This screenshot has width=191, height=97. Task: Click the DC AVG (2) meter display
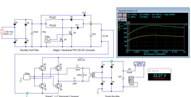click(x=159, y=74)
